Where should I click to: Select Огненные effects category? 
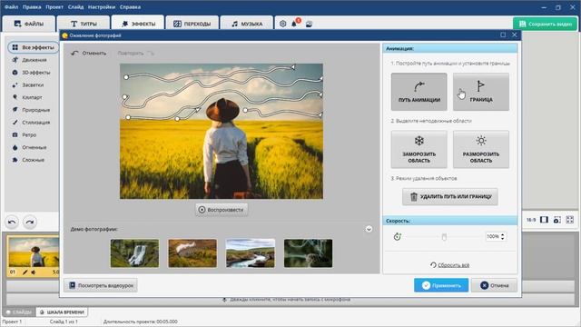(30, 147)
